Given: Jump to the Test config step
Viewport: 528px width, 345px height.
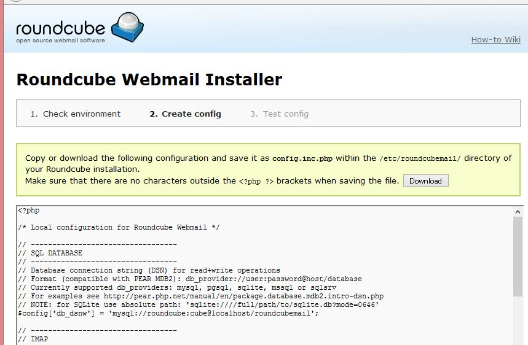Looking at the screenshot, I should pos(279,114).
